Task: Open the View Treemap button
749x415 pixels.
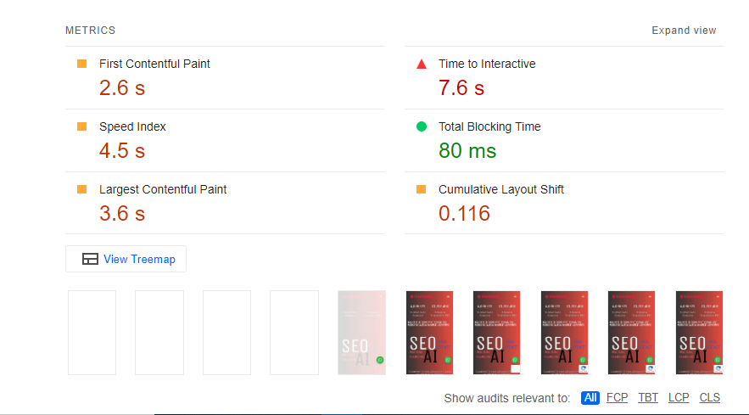Action: pos(126,259)
